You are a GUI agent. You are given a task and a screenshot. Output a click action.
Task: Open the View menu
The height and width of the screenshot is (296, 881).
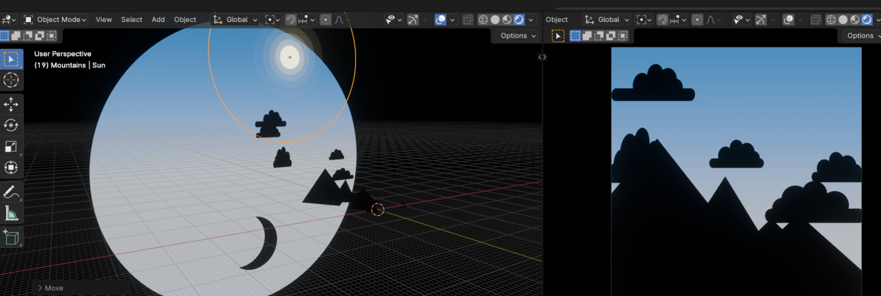(104, 20)
